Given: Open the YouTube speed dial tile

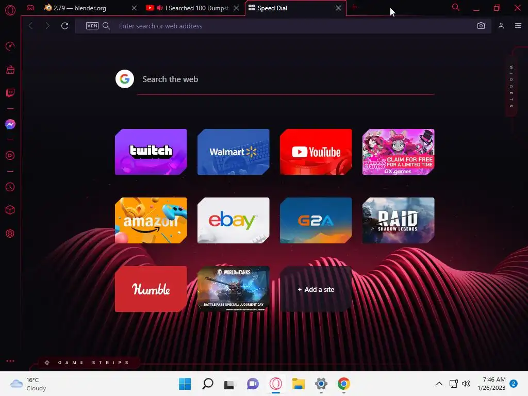Looking at the screenshot, I should pos(316,152).
